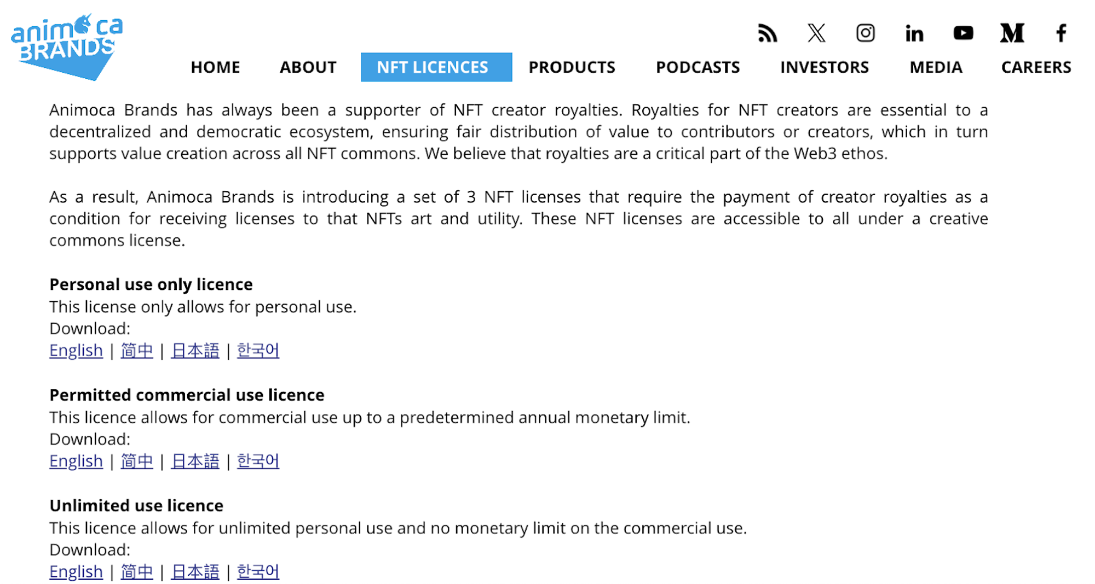
Task: Go to the LinkedIn icon
Action: [914, 33]
